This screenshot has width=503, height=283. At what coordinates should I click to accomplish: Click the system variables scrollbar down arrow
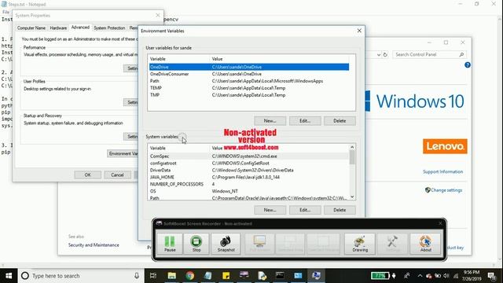point(352,197)
